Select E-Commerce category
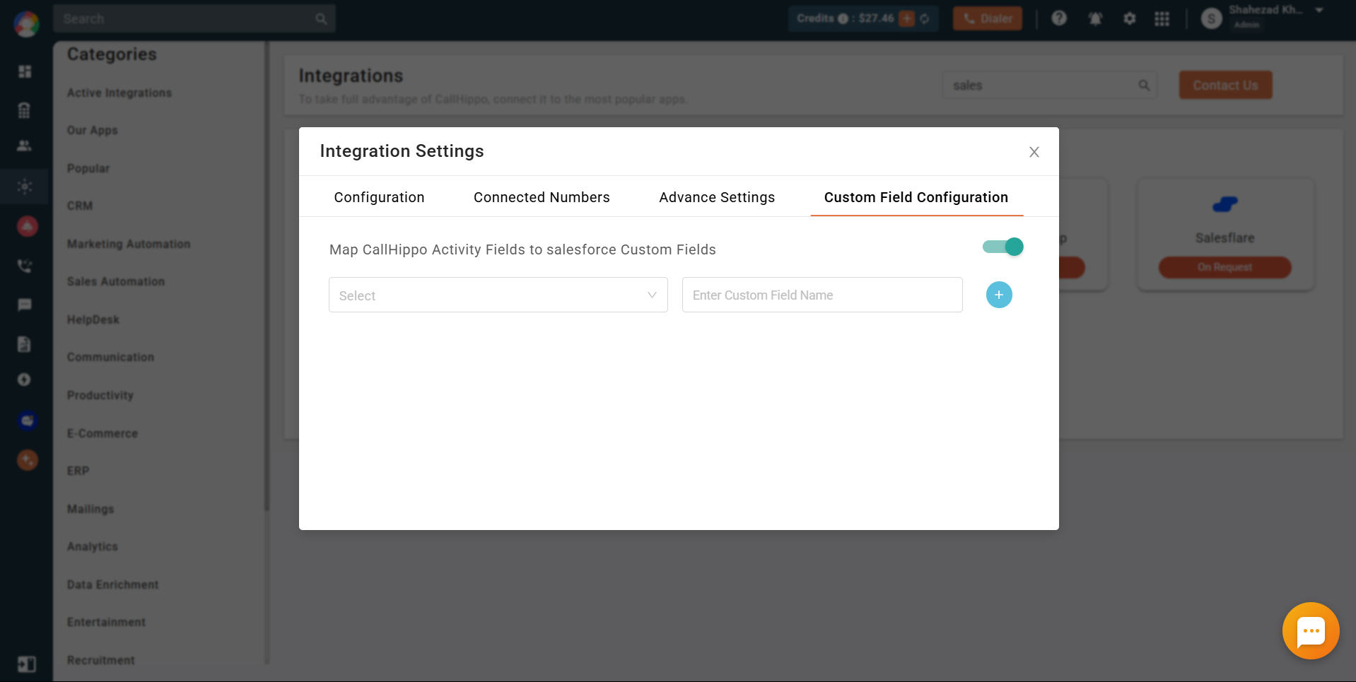Screen dimensions: 1356x682 click(x=103, y=433)
